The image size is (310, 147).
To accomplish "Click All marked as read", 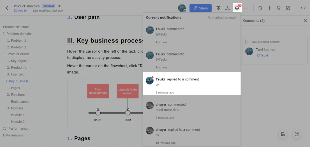I will (221, 18).
